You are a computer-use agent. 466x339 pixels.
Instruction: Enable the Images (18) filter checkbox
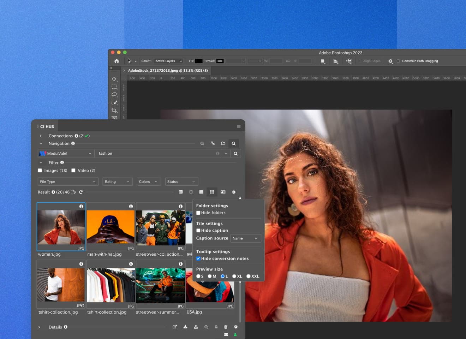[40, 171]
